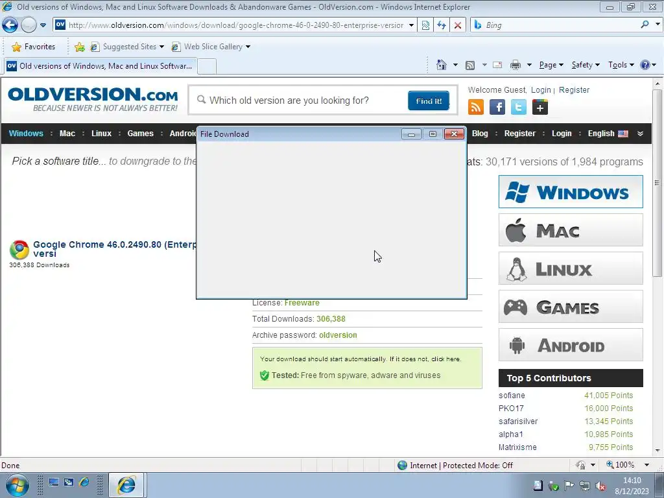Click the red Stop loading icon
The height and width of the screenshot is (498, 664).
[458, 25]
